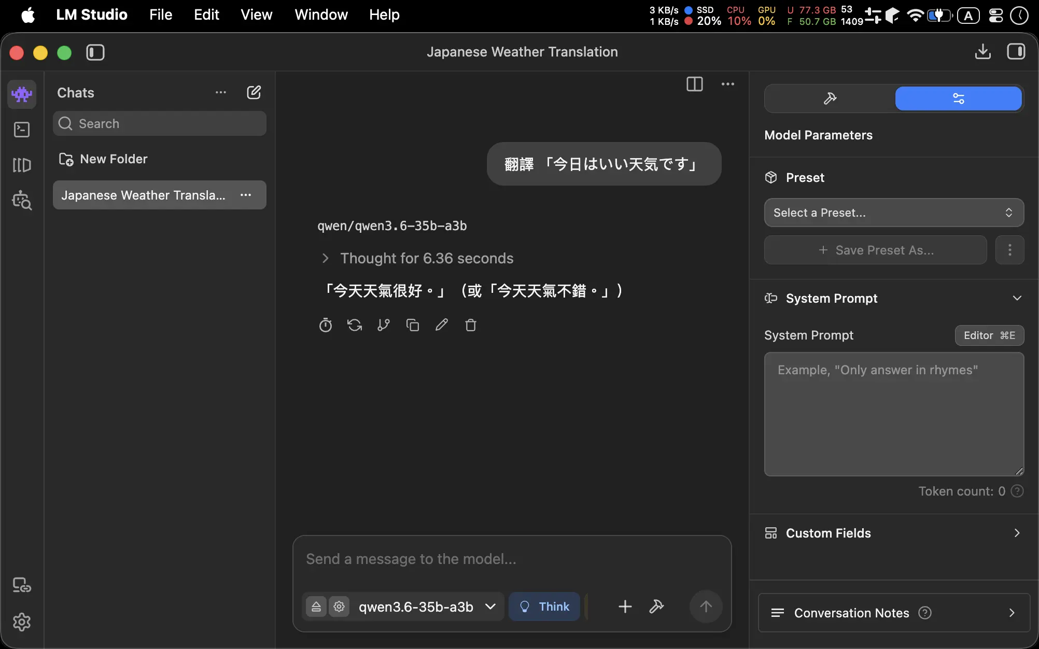Show token count help
This screenshot has width=1039, height=649.
coord(1017,491)
